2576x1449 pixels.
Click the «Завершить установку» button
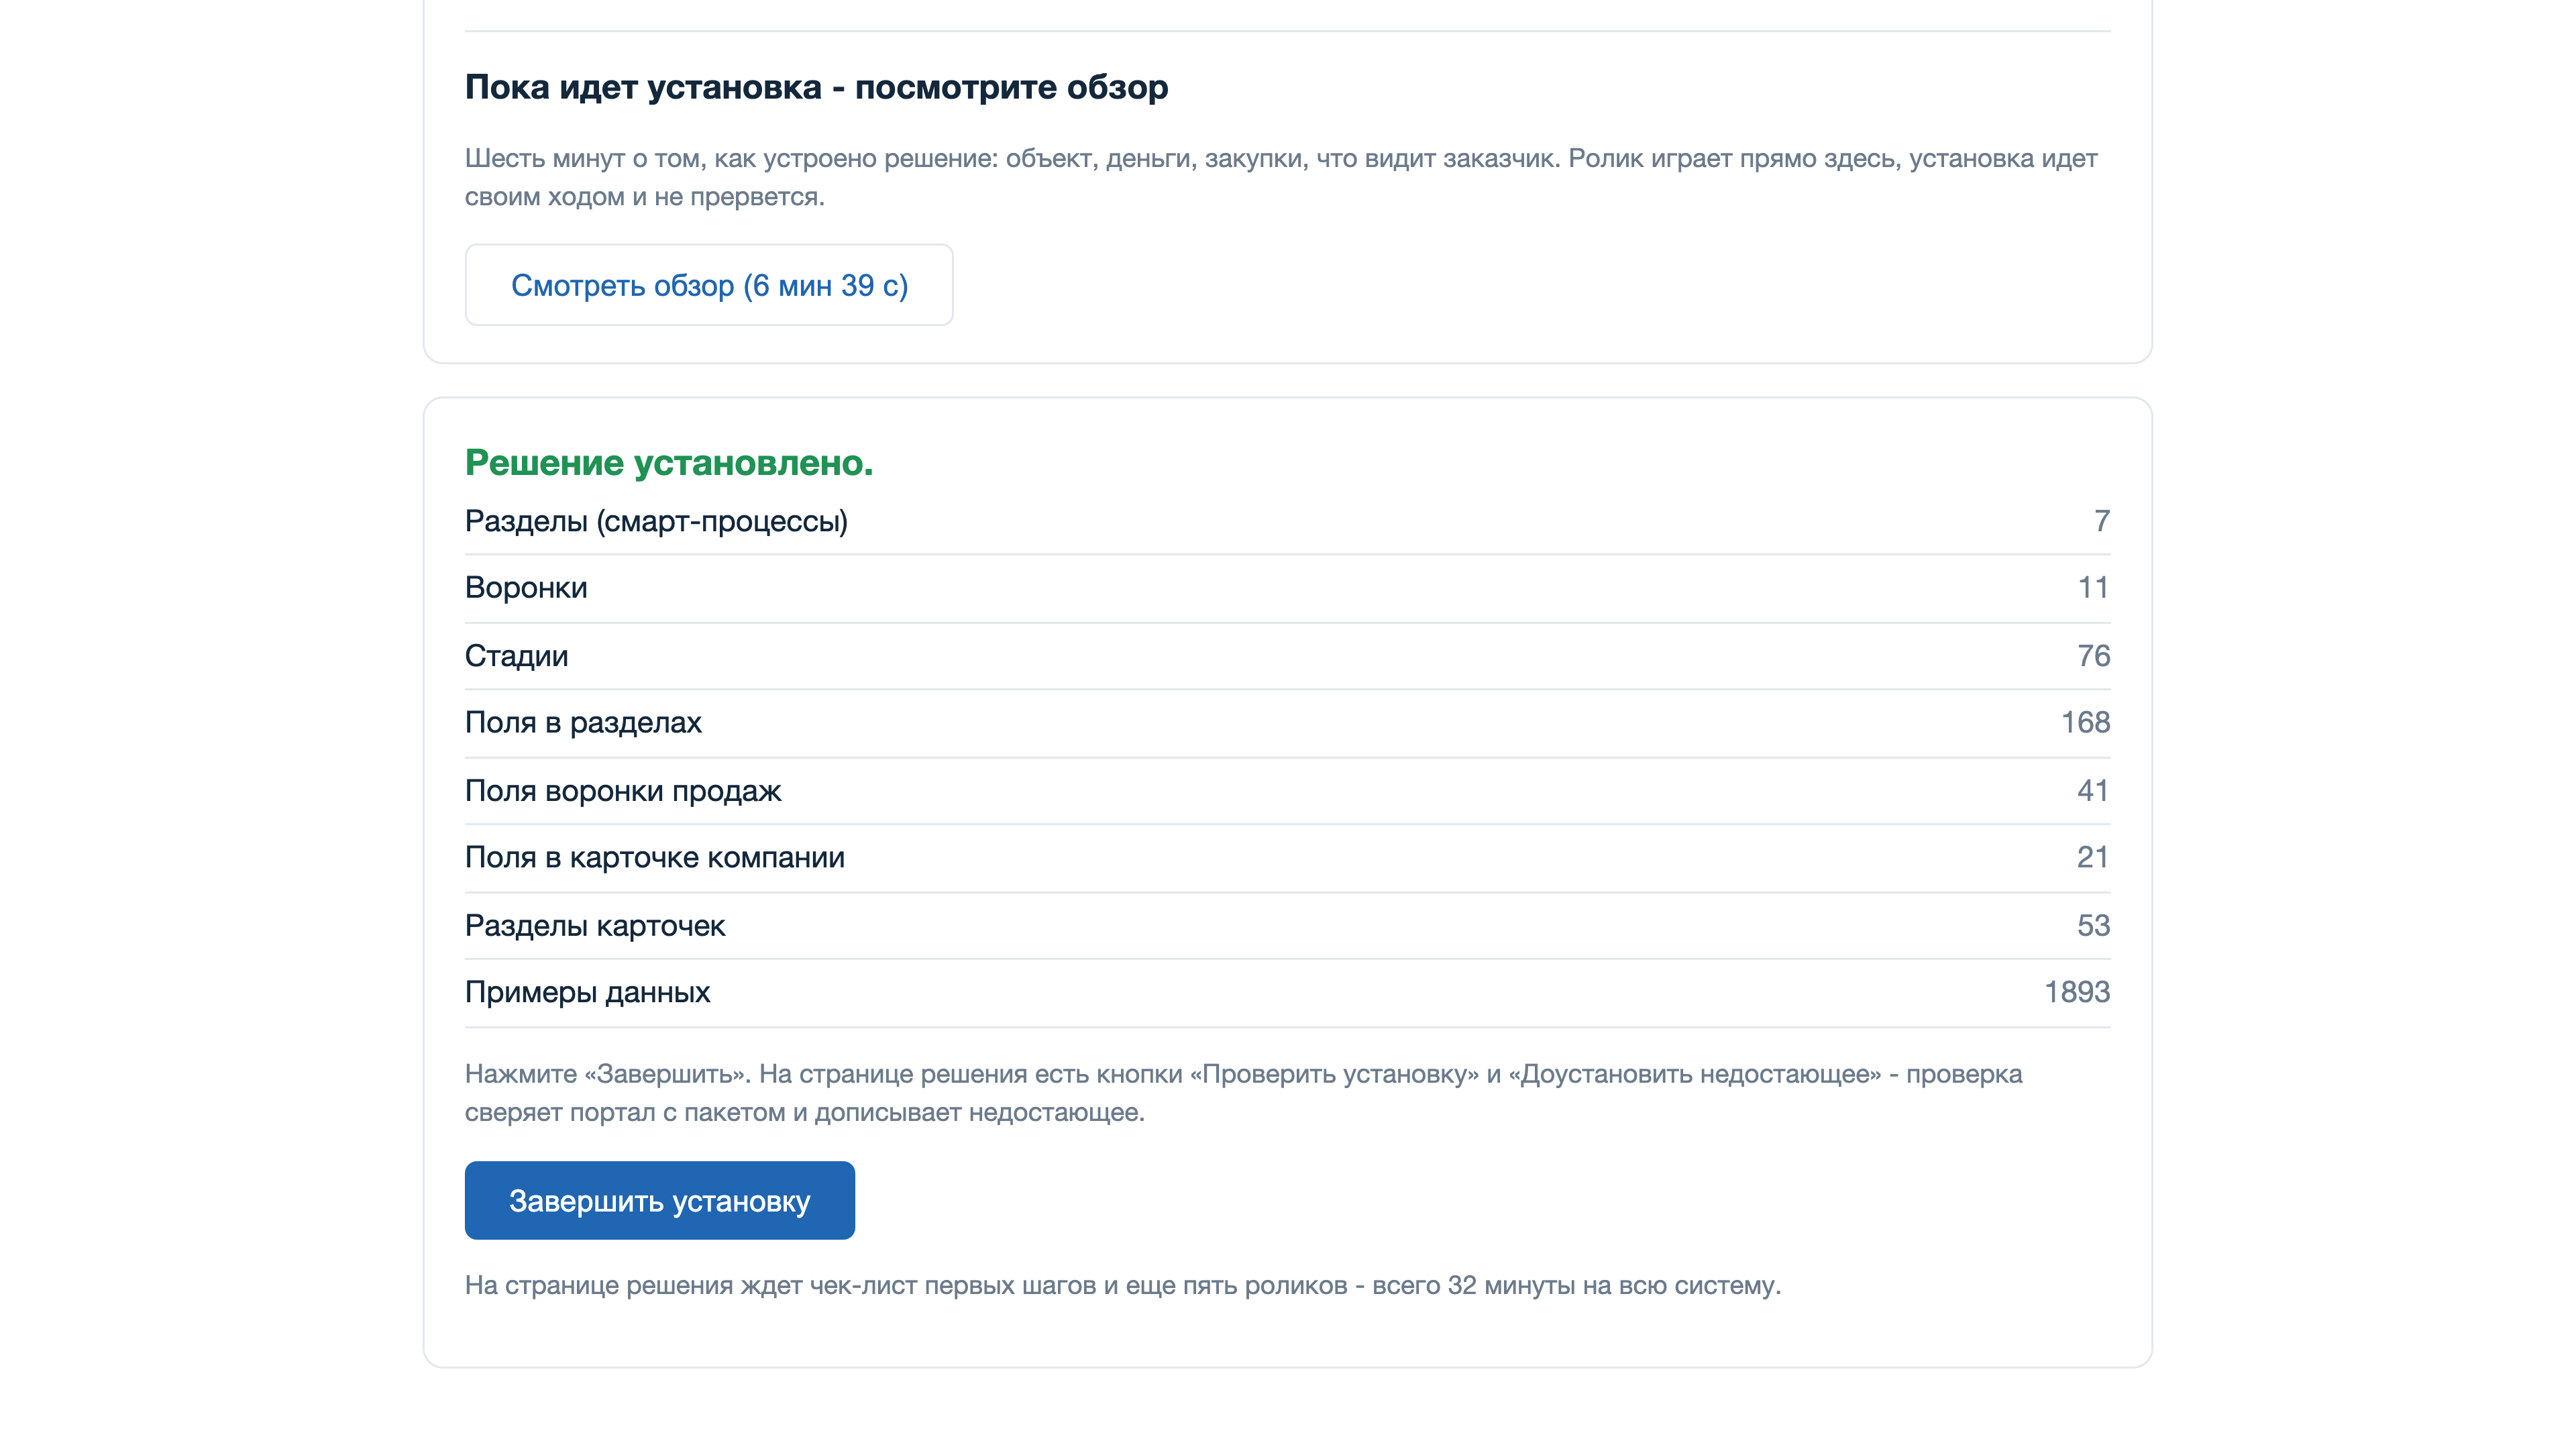660,1200
